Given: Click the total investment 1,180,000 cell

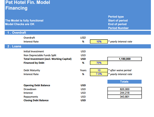Looking at the screenshot, I should pyautogui.click(x=124, y=59).
